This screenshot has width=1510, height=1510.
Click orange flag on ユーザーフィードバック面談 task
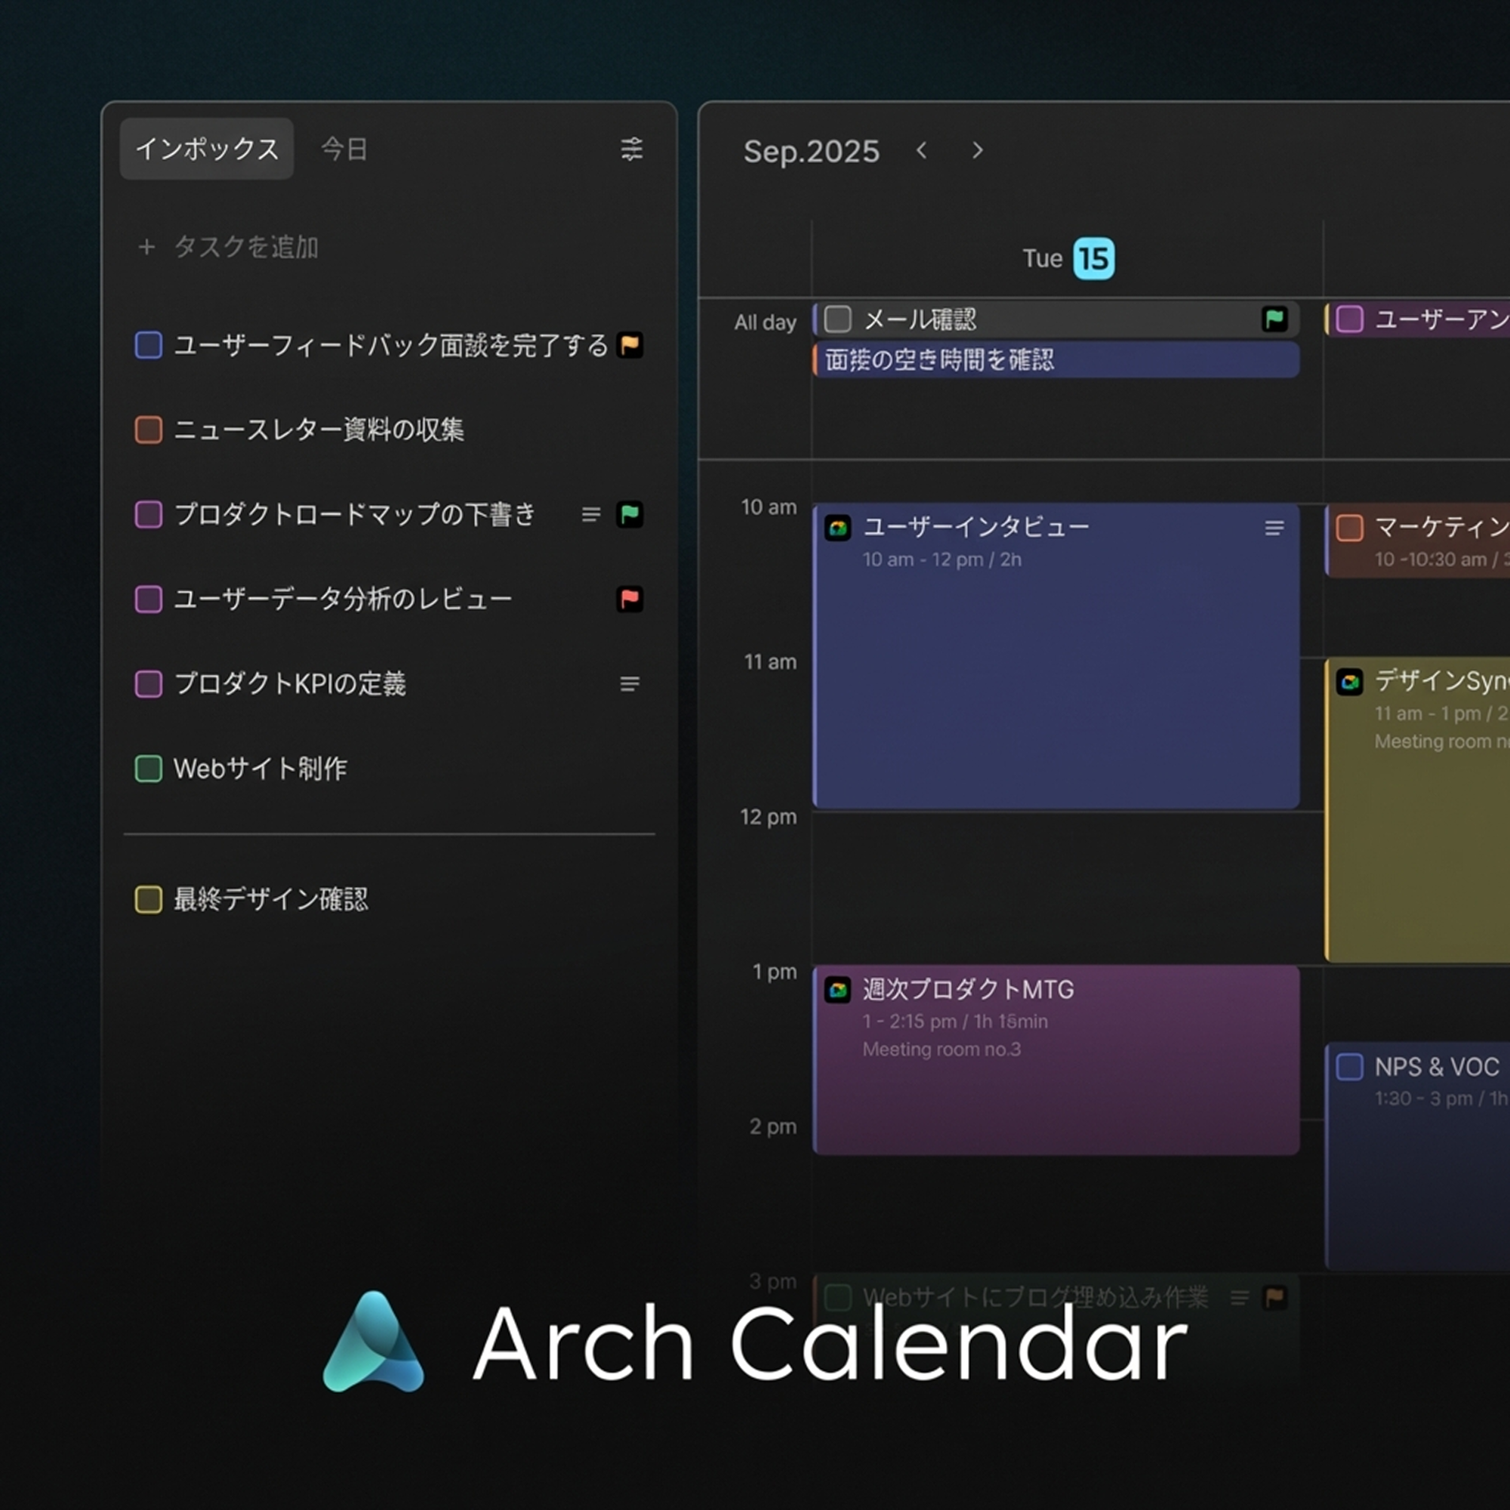(629, 345)
